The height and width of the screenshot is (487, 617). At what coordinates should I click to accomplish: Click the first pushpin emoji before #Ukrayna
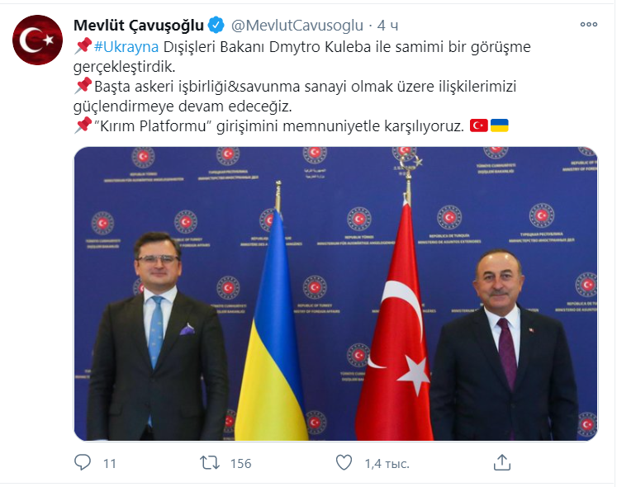click(x=83, y=46)
